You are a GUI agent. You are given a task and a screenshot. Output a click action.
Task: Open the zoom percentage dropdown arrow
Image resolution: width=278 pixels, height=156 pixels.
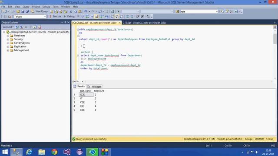82,81
